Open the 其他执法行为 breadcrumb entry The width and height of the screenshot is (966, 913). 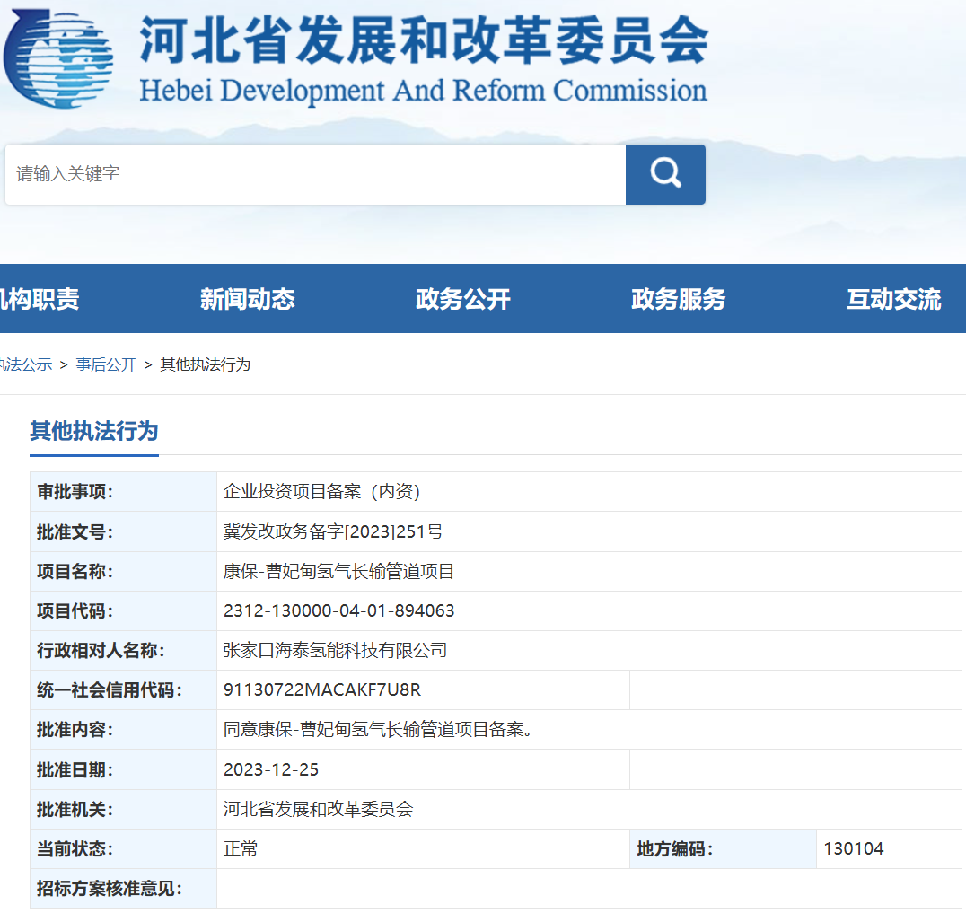[x=205, y=364]
